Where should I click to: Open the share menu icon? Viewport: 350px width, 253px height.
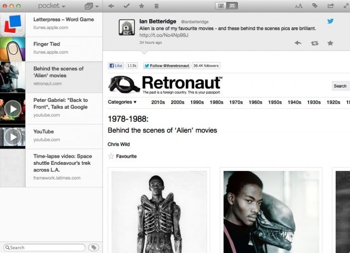[x=330, y=6]
